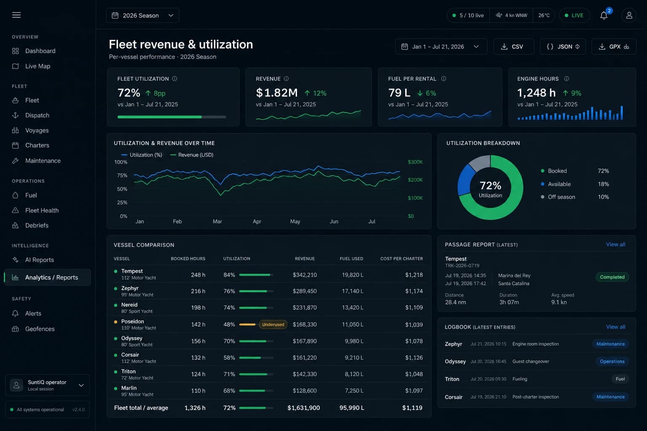Click the wind speed 4 kn WNW indicator

[x=511, y=16]
